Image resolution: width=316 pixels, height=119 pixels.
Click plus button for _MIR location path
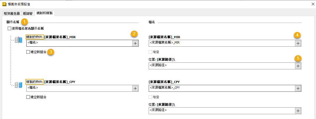(298, 66)
